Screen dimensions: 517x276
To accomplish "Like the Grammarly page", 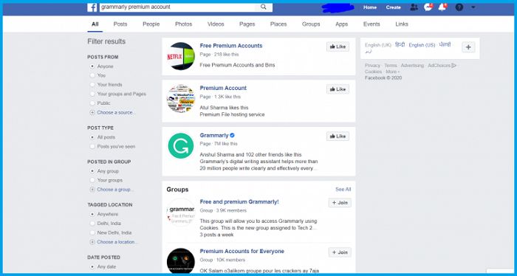I will tap(338, 137).
